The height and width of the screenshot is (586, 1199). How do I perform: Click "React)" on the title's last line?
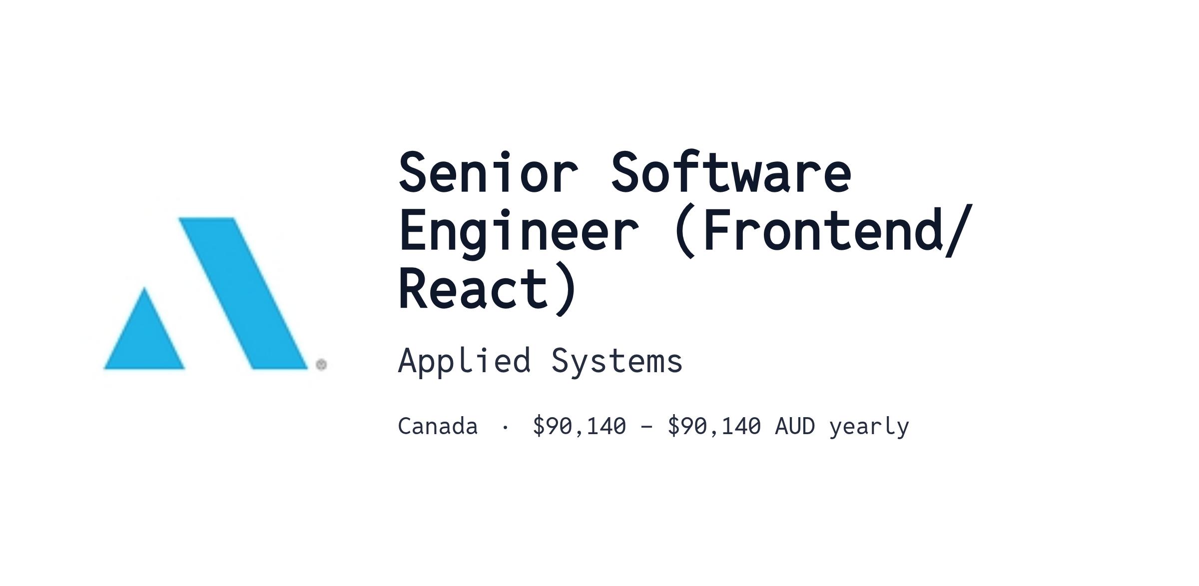coord(488,289)
